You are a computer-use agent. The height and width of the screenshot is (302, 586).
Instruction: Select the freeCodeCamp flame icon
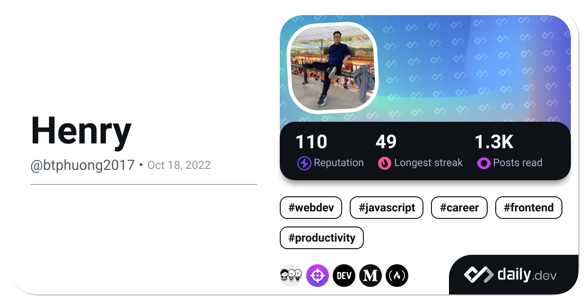point(397,276)
